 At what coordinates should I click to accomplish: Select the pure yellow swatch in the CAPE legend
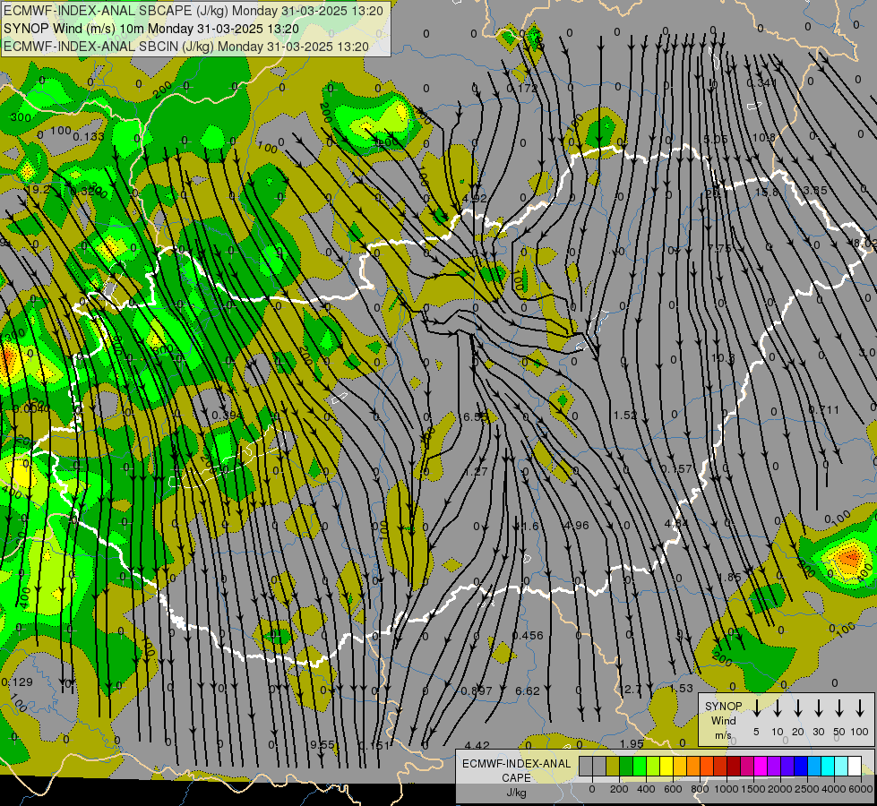(666, 766)
